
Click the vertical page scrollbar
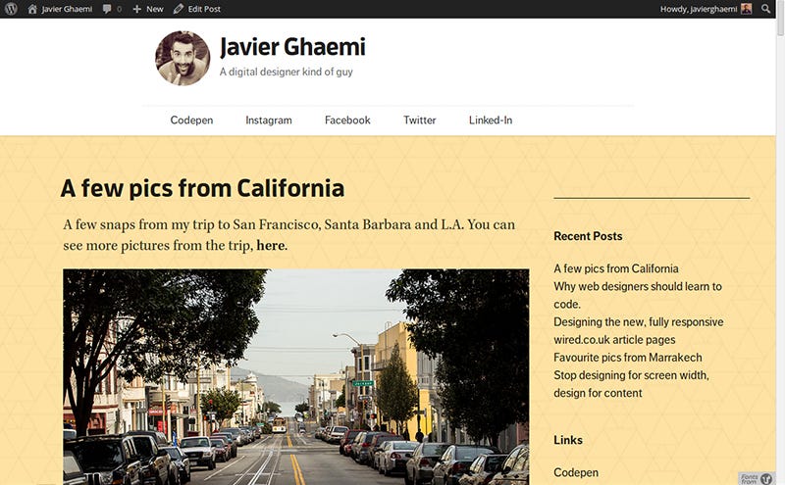780,243
